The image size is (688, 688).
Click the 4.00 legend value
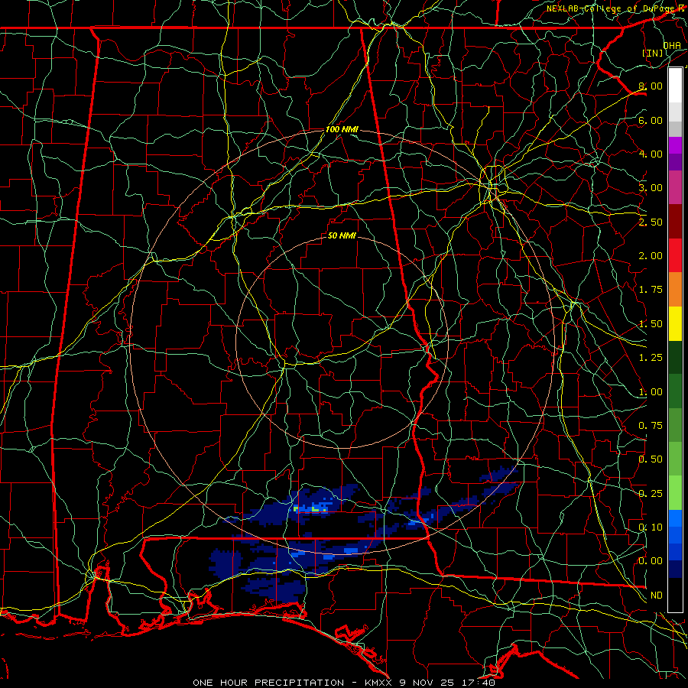(x=651, y=154)
